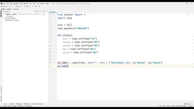This screenshot has width=194, height=109.
Task: Open Project panel gear options
Action: pyautogui.click(x=44, y=12)
